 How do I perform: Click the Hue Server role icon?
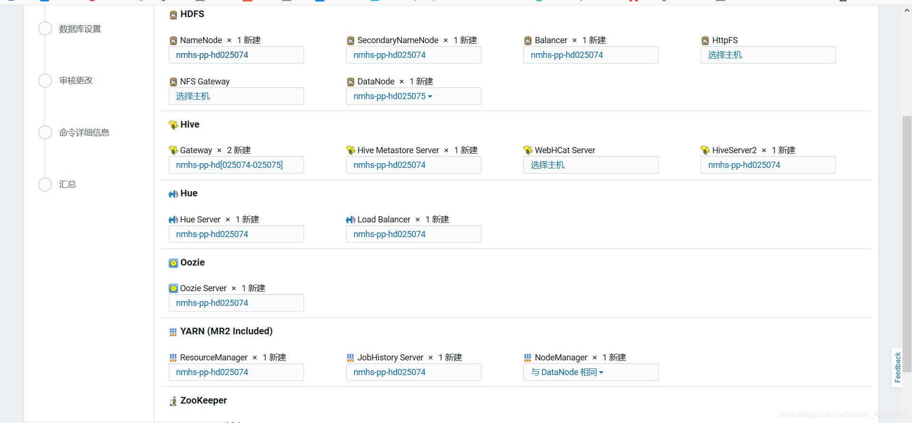173,220
